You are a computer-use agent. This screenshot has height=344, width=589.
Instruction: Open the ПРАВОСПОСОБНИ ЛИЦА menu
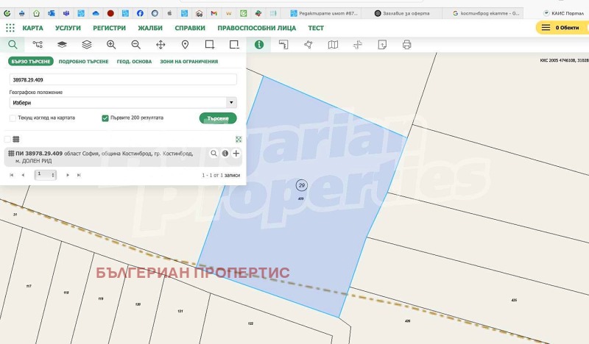[256, 28]
